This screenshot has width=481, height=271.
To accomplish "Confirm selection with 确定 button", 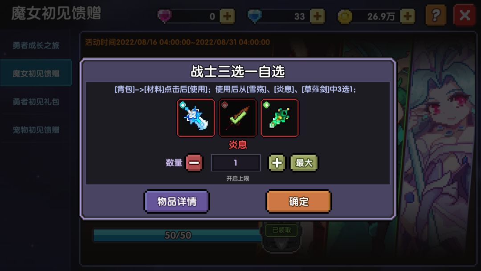I will tap(298, 201).
